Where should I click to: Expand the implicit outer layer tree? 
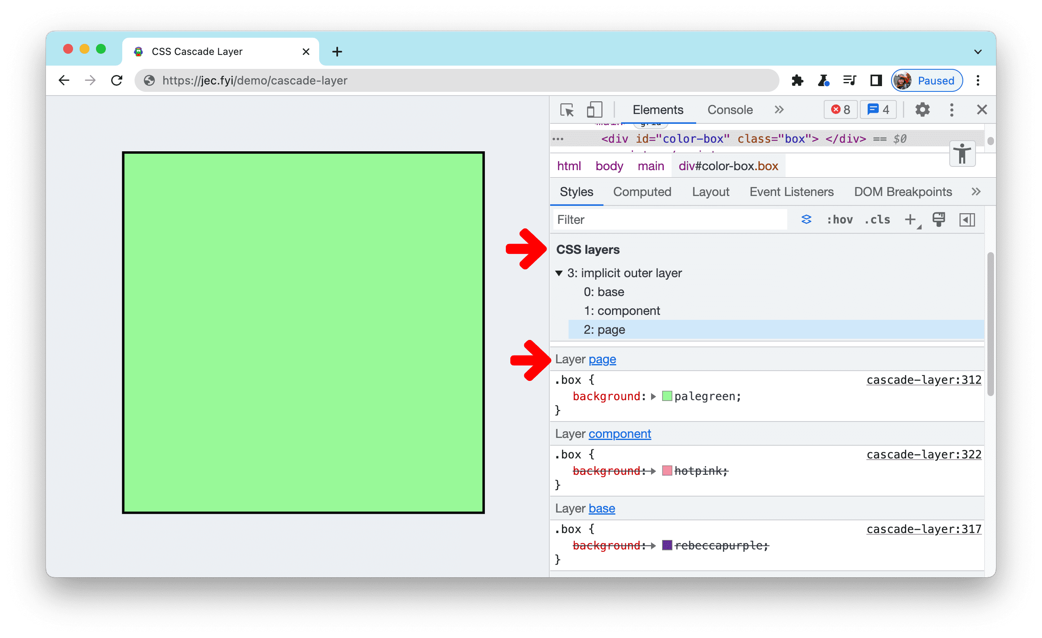561,271
